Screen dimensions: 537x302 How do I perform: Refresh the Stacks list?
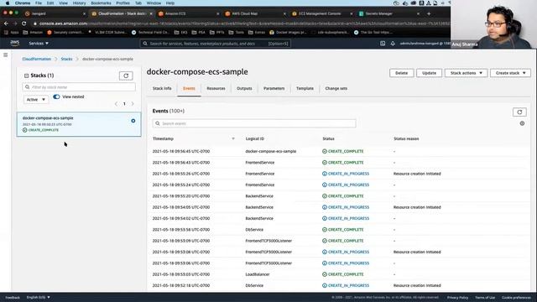[x=126, y=75]
